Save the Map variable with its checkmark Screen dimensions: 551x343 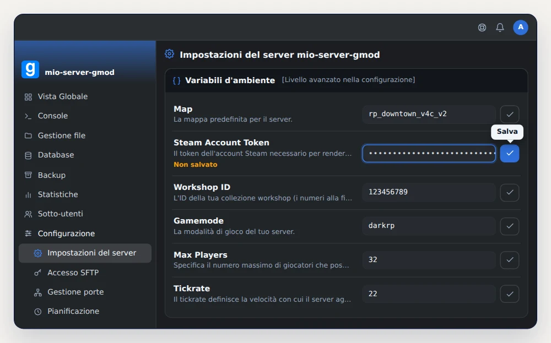click(510, 114)
